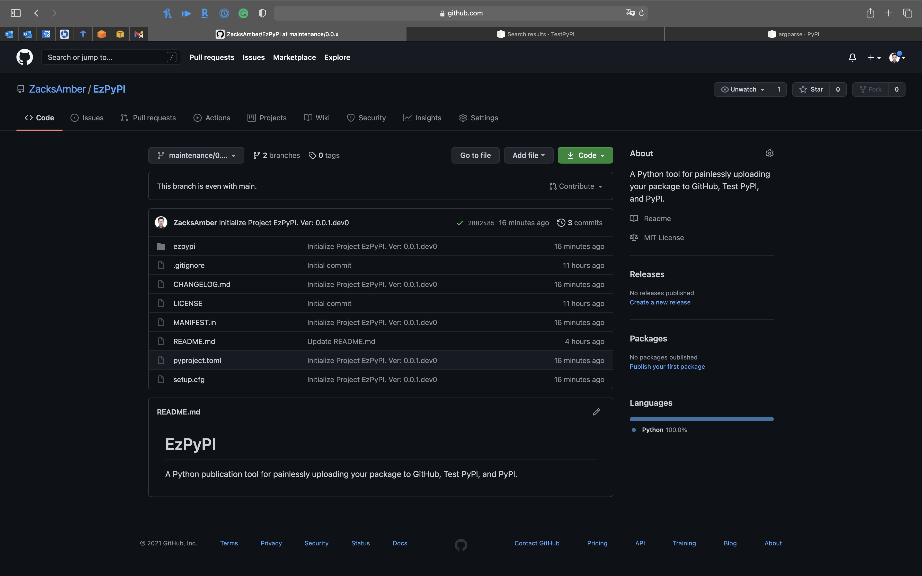Reload page with the refresh icon
Image resolution: width=922 pixels, height=576 pixels.
642,13
